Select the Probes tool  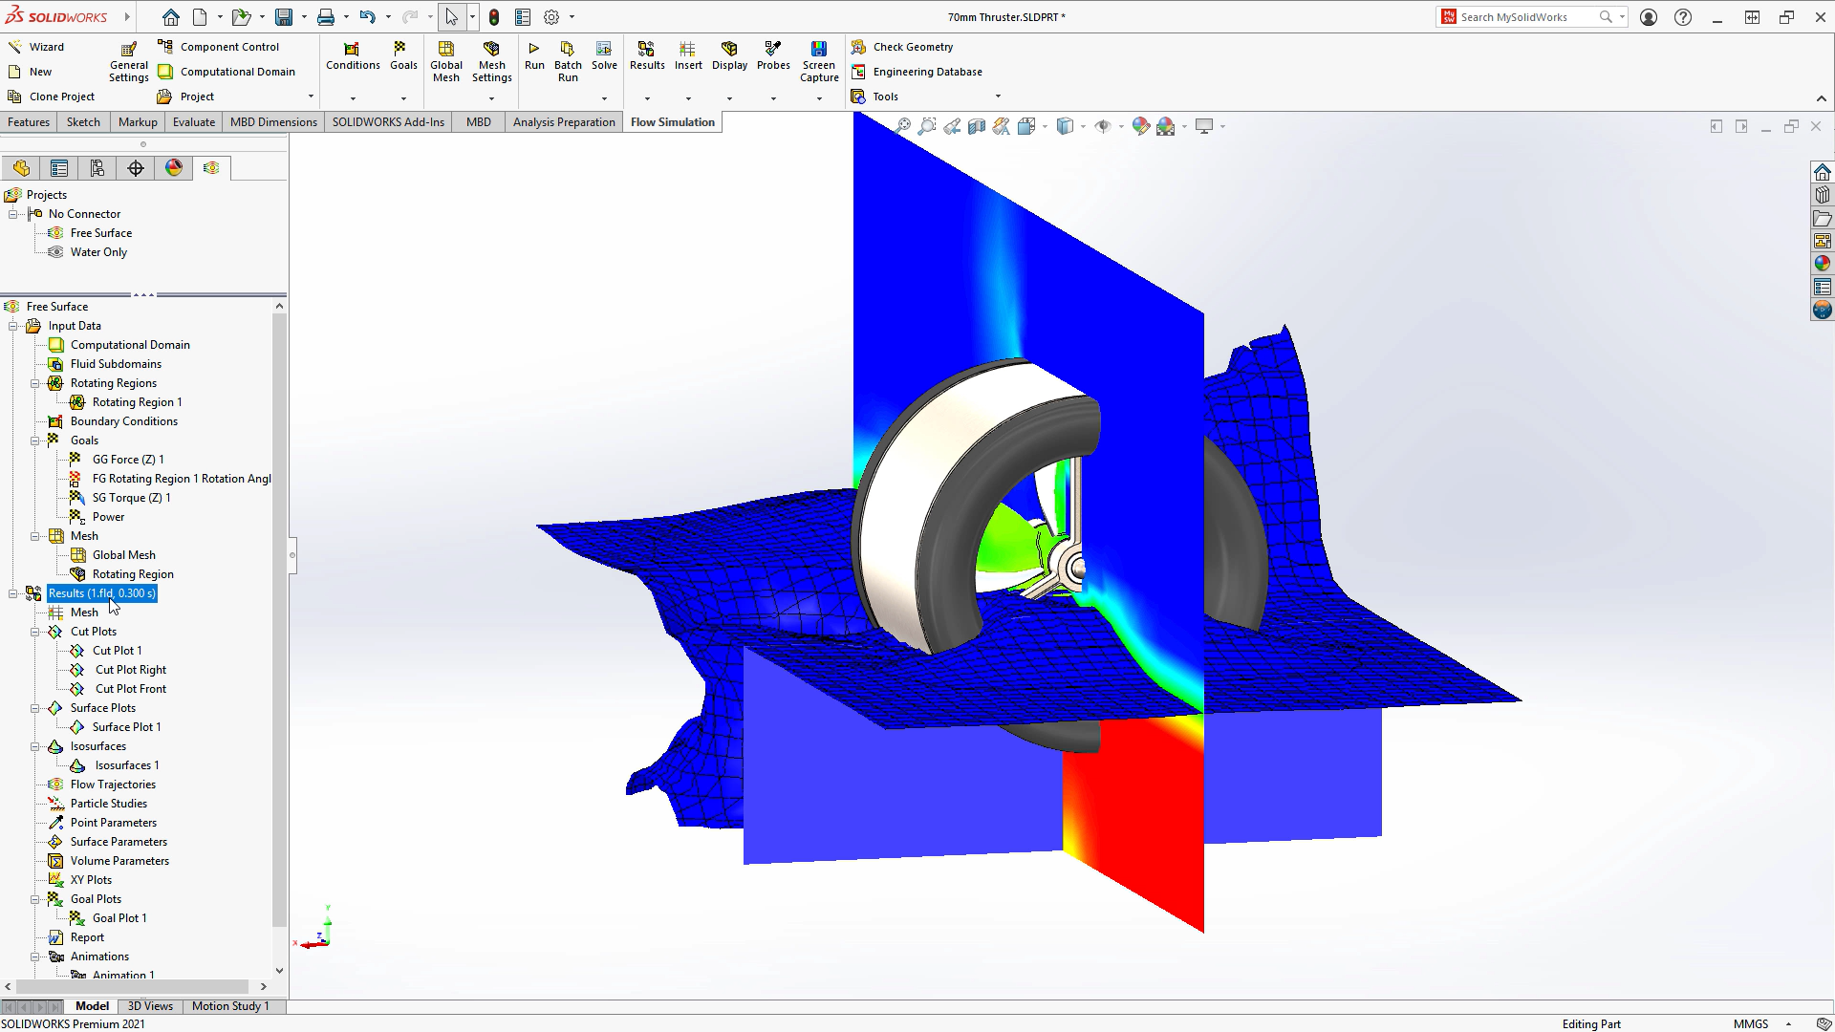[x=772, y=59]
